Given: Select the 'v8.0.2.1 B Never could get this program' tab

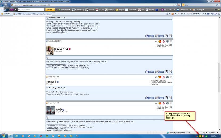Looking at the screenshot, I should (x=32, y=14).
